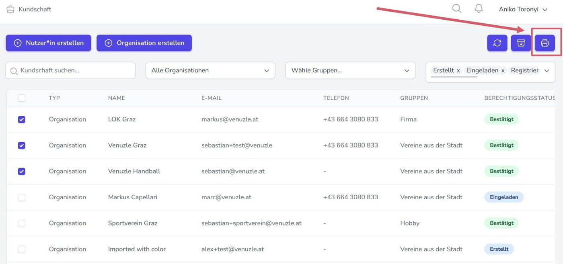563x264 pixels.
Task: Sort by the NAME column header
Action: (x=117, y=98)
